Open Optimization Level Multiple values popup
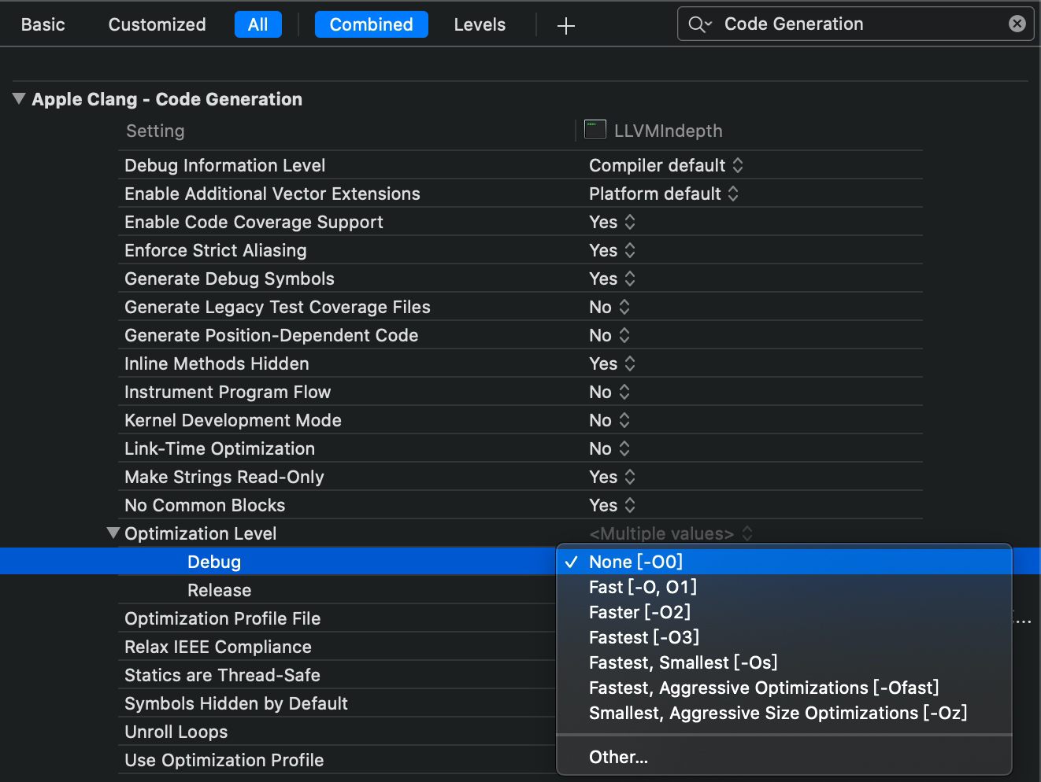The width and height of the screenshot is (1041, 782). pyautogui.click(x=671, y=533)
